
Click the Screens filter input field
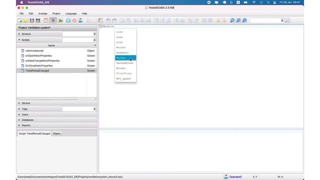click(x=78, y=34)
